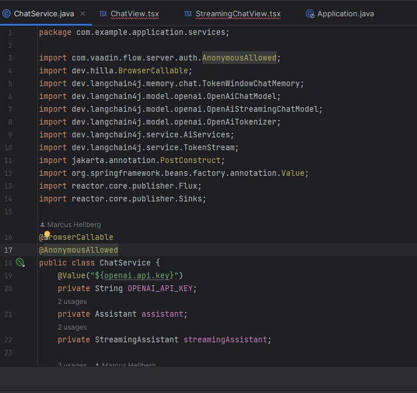Viewport: 417px width, 393px height.
Task: Switch to the ChatView.tsx tab
Action: click(134, 13)
